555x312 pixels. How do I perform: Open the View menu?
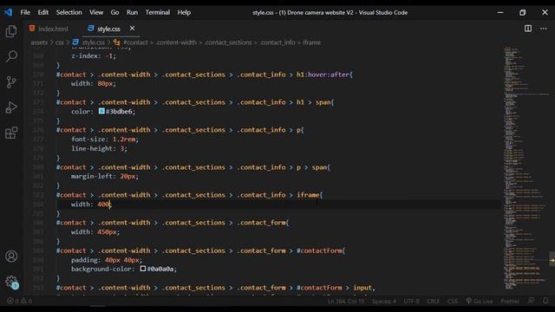[x=96, y=12]
